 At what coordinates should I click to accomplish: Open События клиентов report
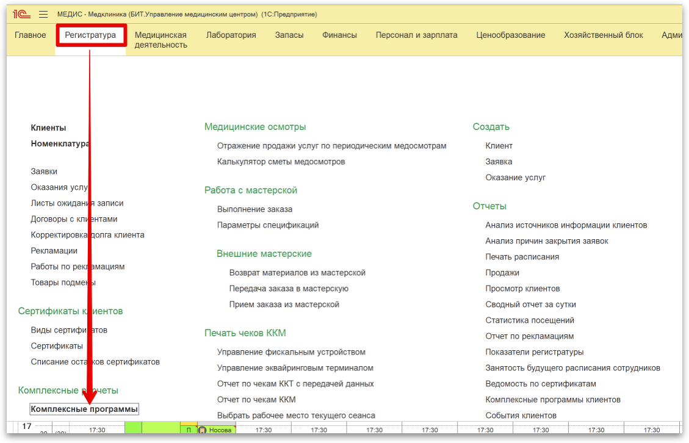click(522, 416)
